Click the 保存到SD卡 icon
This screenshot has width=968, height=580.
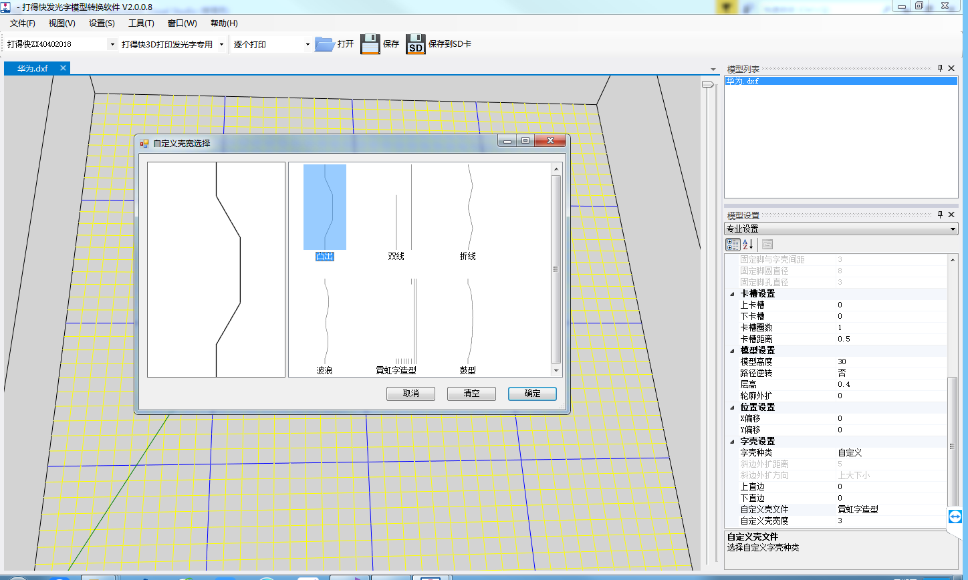415,44
